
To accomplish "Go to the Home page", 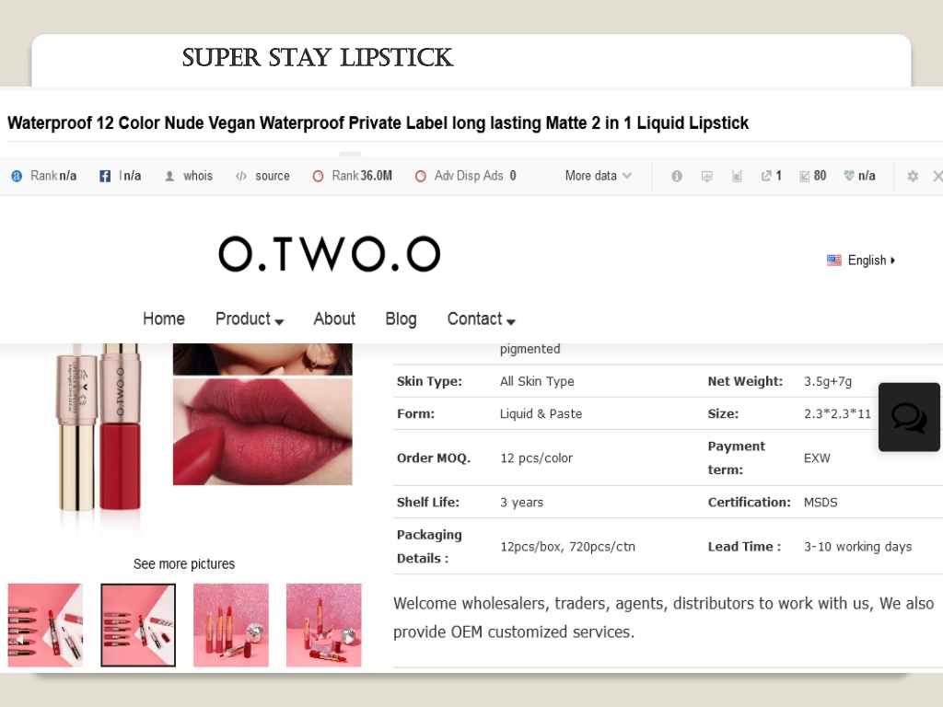I will 164,319.
